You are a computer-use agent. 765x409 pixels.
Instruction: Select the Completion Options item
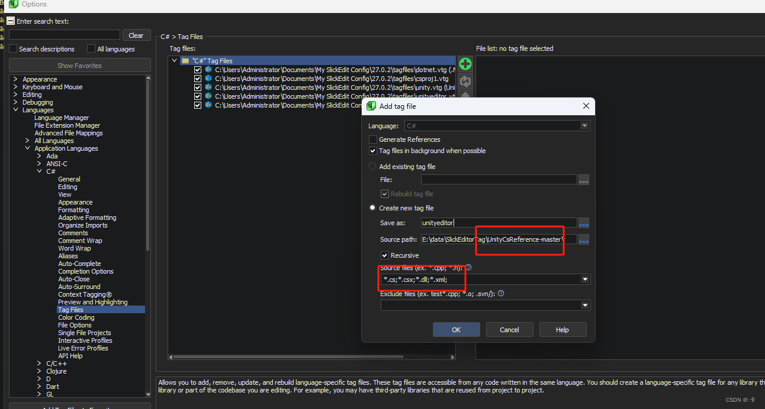pos(86,271)
